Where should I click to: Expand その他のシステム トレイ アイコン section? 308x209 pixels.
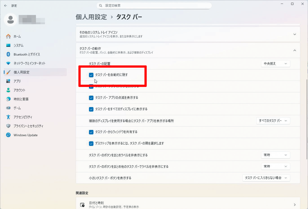coord(295,34)
